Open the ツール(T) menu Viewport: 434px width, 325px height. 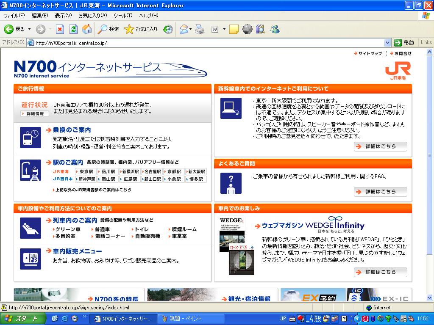click(x=123, y=16)
